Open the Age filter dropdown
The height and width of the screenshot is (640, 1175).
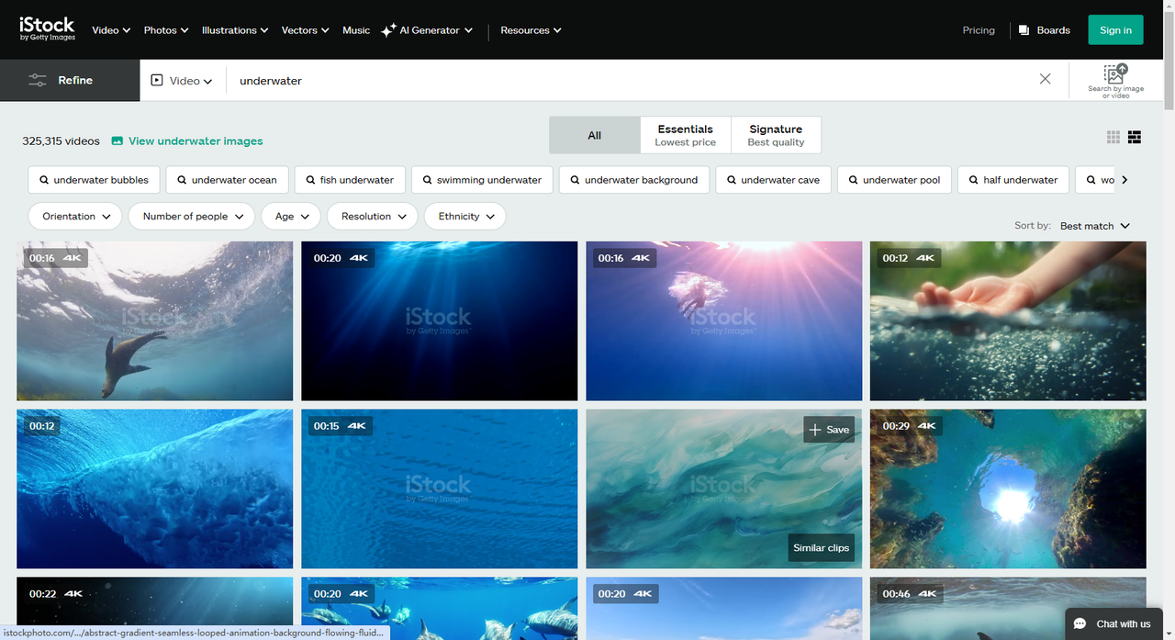291,217
